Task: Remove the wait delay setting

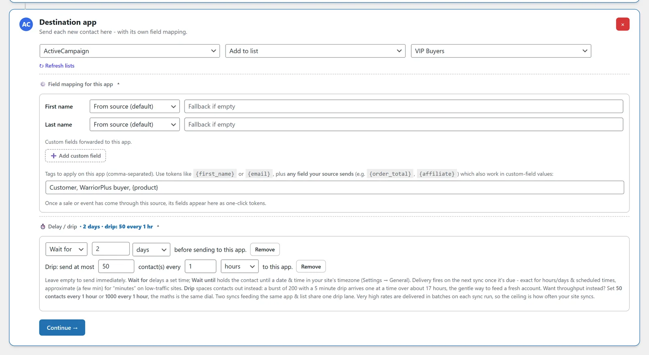Action: coord(265,250)
